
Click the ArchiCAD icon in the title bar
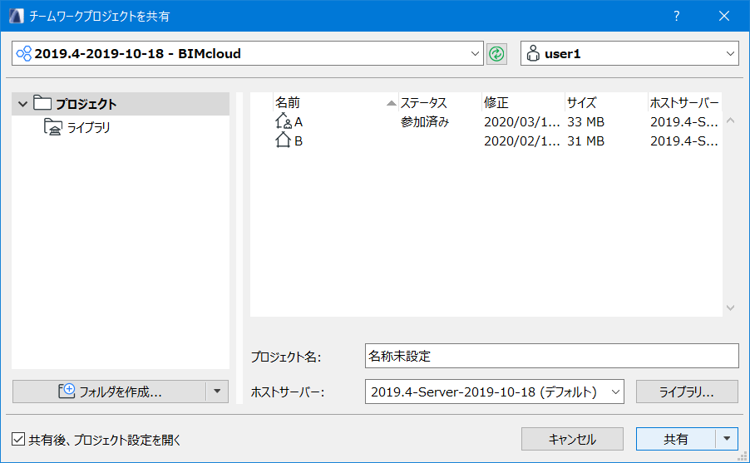[x=17, y=16]
